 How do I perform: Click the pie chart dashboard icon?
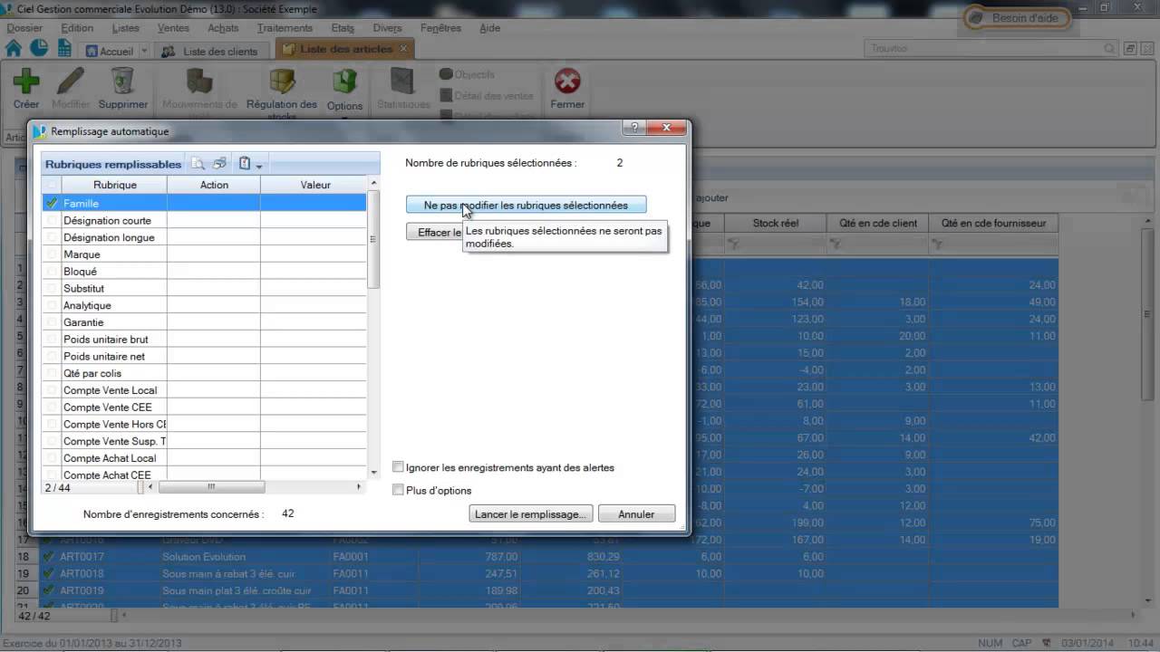click(39, 49)
